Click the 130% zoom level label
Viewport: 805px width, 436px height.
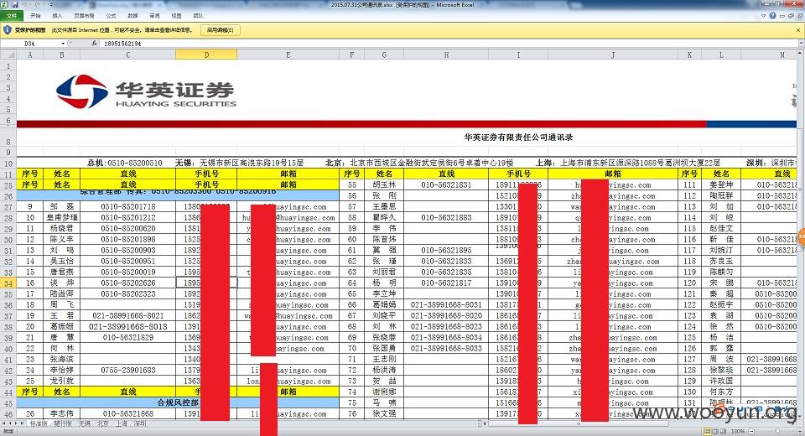(738, 431)
